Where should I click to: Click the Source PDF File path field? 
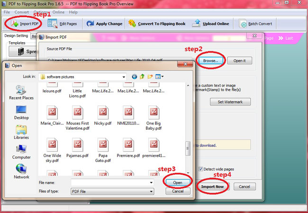(119, 60)
